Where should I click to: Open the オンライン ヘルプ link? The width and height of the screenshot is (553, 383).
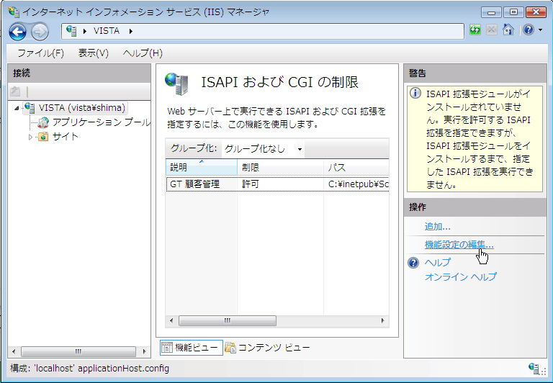point(460,276)
